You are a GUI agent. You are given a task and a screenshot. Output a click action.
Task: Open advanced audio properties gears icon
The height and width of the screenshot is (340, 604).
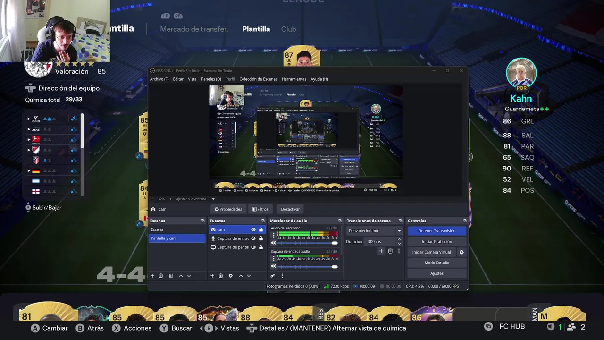coord(272,276)
